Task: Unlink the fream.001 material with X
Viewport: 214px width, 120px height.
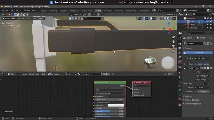Action: click(x=109, y=74)
